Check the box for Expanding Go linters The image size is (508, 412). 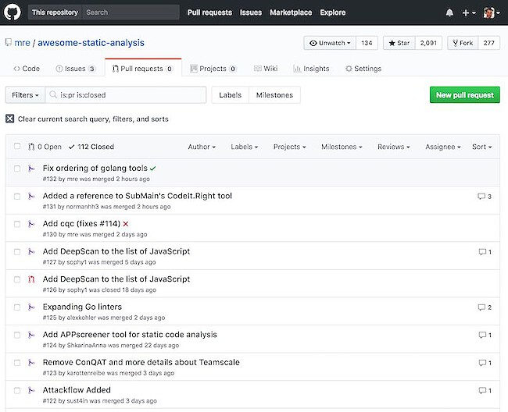pyautogui.click(x=17, y=307)
